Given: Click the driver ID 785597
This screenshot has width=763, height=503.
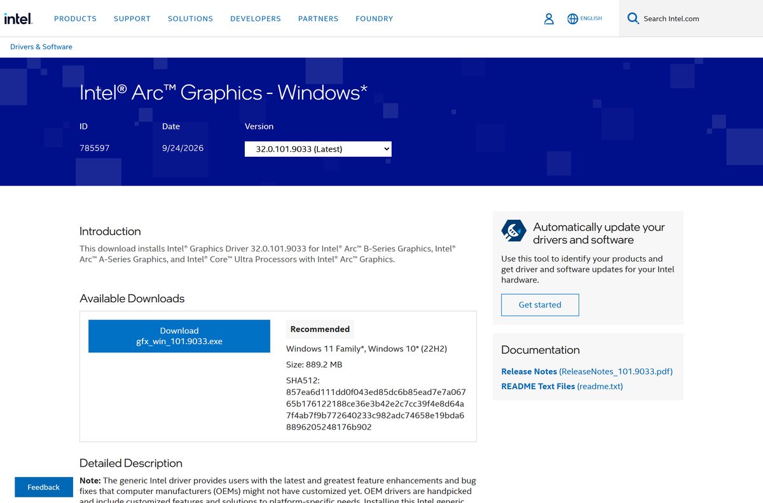Looking at the screenshot, I should coord(95,148).
